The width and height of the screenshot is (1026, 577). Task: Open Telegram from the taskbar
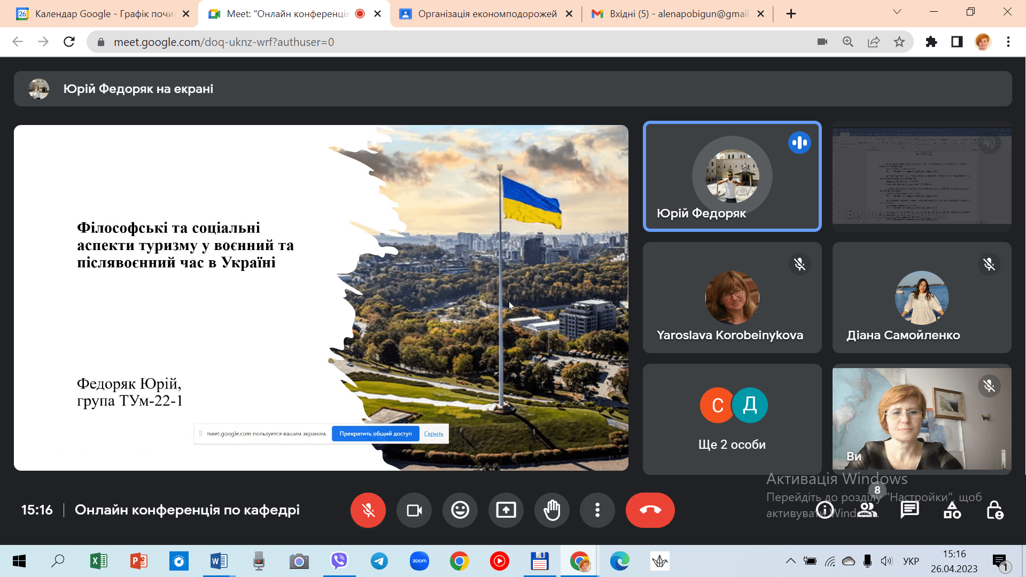tap(379, 561)
